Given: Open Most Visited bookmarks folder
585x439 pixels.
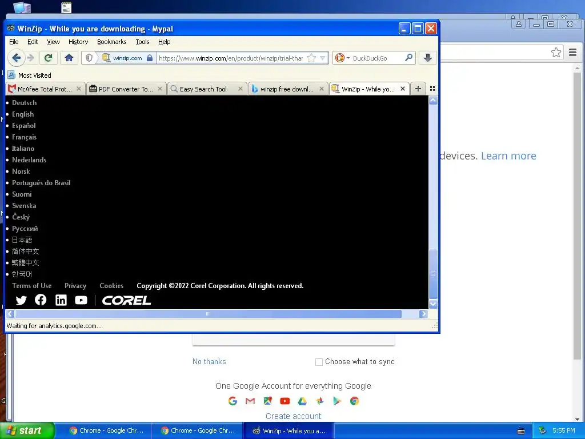Looking at the screenshot, I should coord(30,75).
